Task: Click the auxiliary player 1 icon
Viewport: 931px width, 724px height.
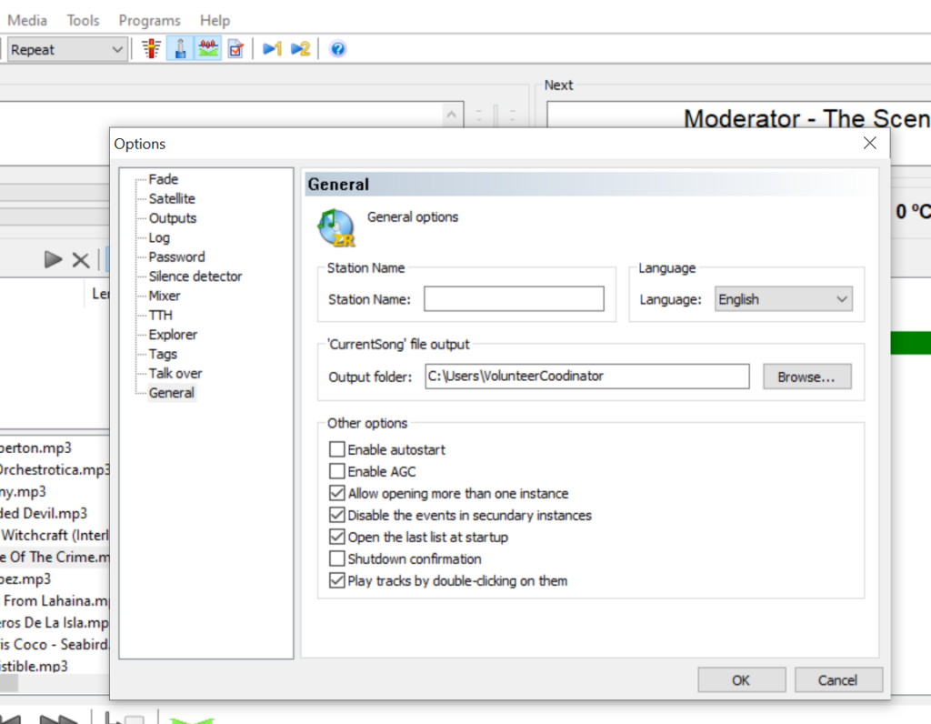Action: tap(272, 49)
